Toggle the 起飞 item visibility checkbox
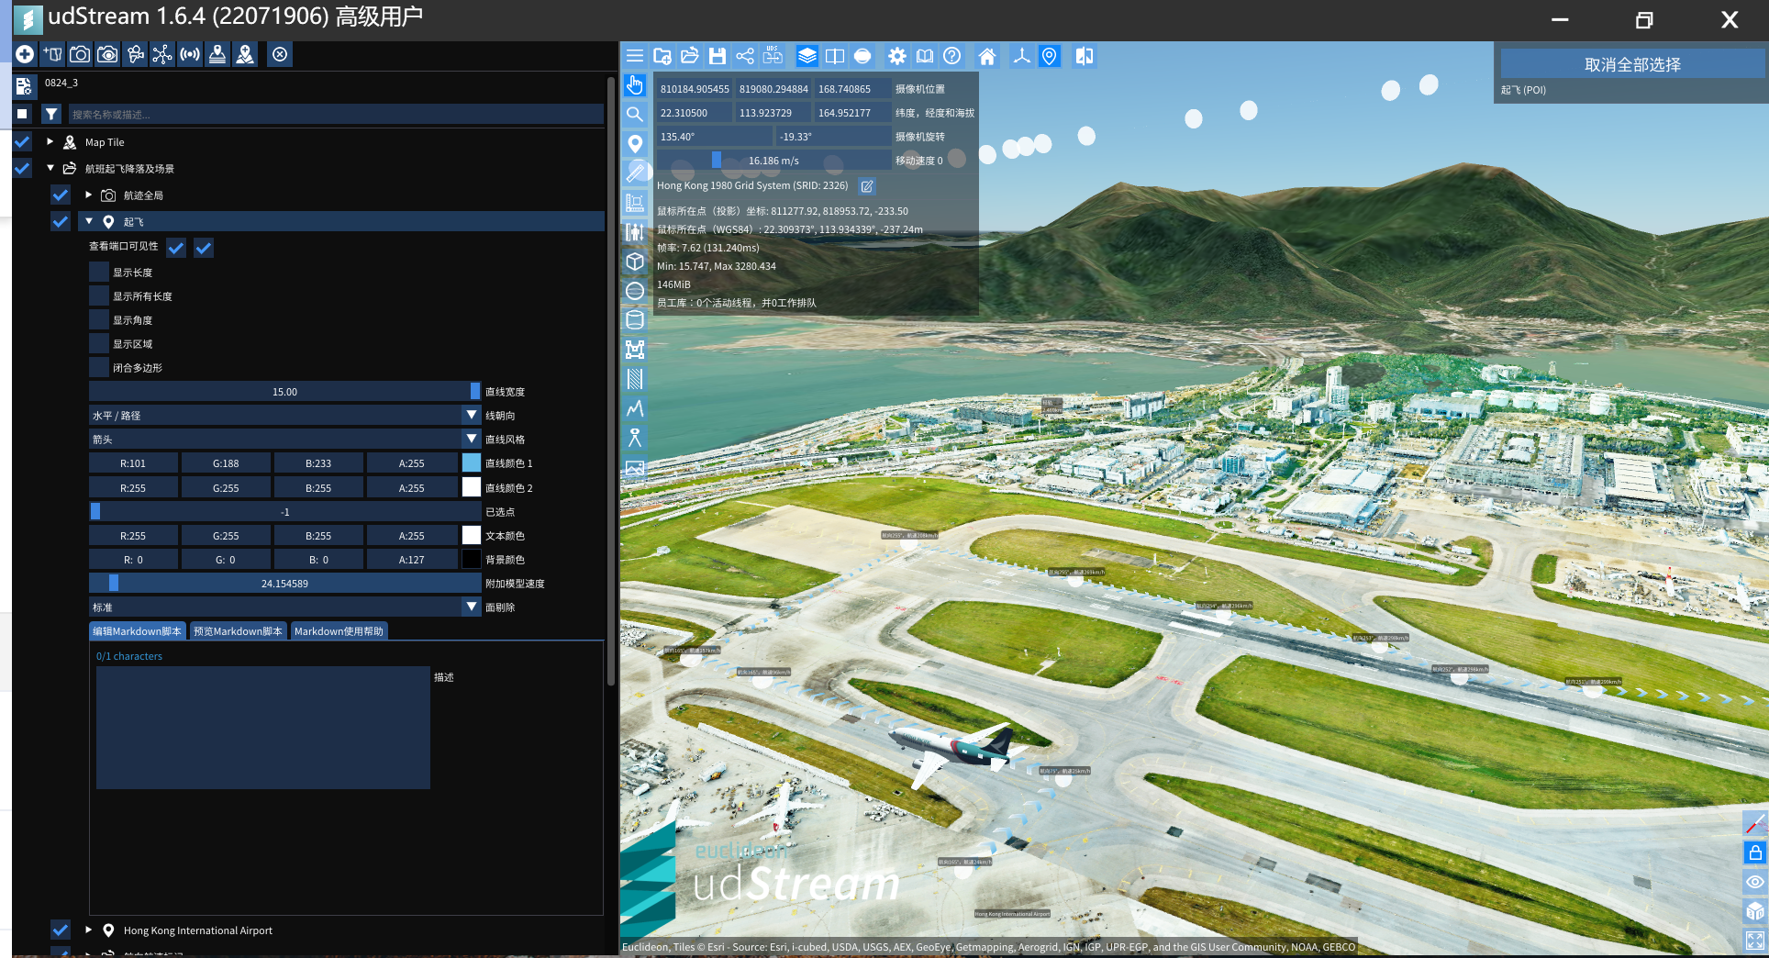Screen dimensions: 1769x958 61,222
